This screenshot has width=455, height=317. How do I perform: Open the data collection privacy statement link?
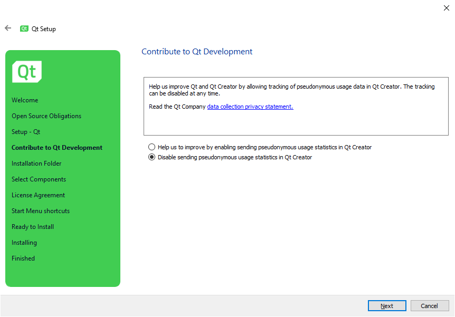(x=250, y=107)
